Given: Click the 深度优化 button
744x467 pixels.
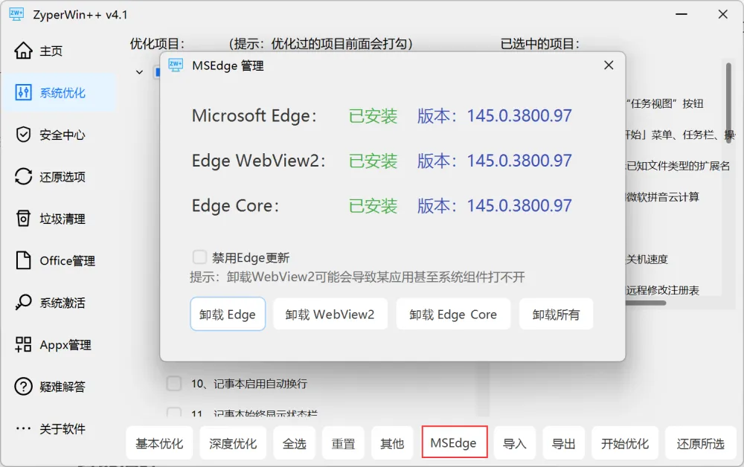Looking at the screenshot, I should pos(233,442).
